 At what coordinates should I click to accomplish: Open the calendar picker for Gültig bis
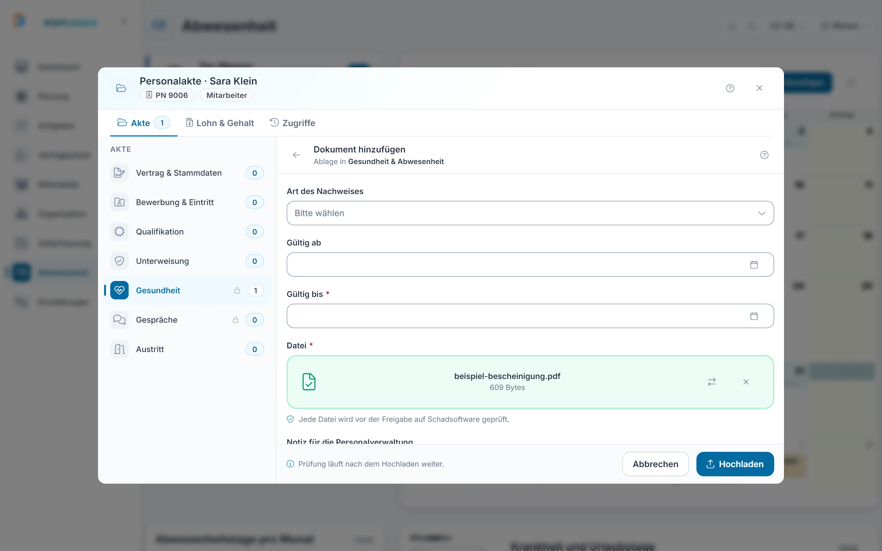pos(754,316)
